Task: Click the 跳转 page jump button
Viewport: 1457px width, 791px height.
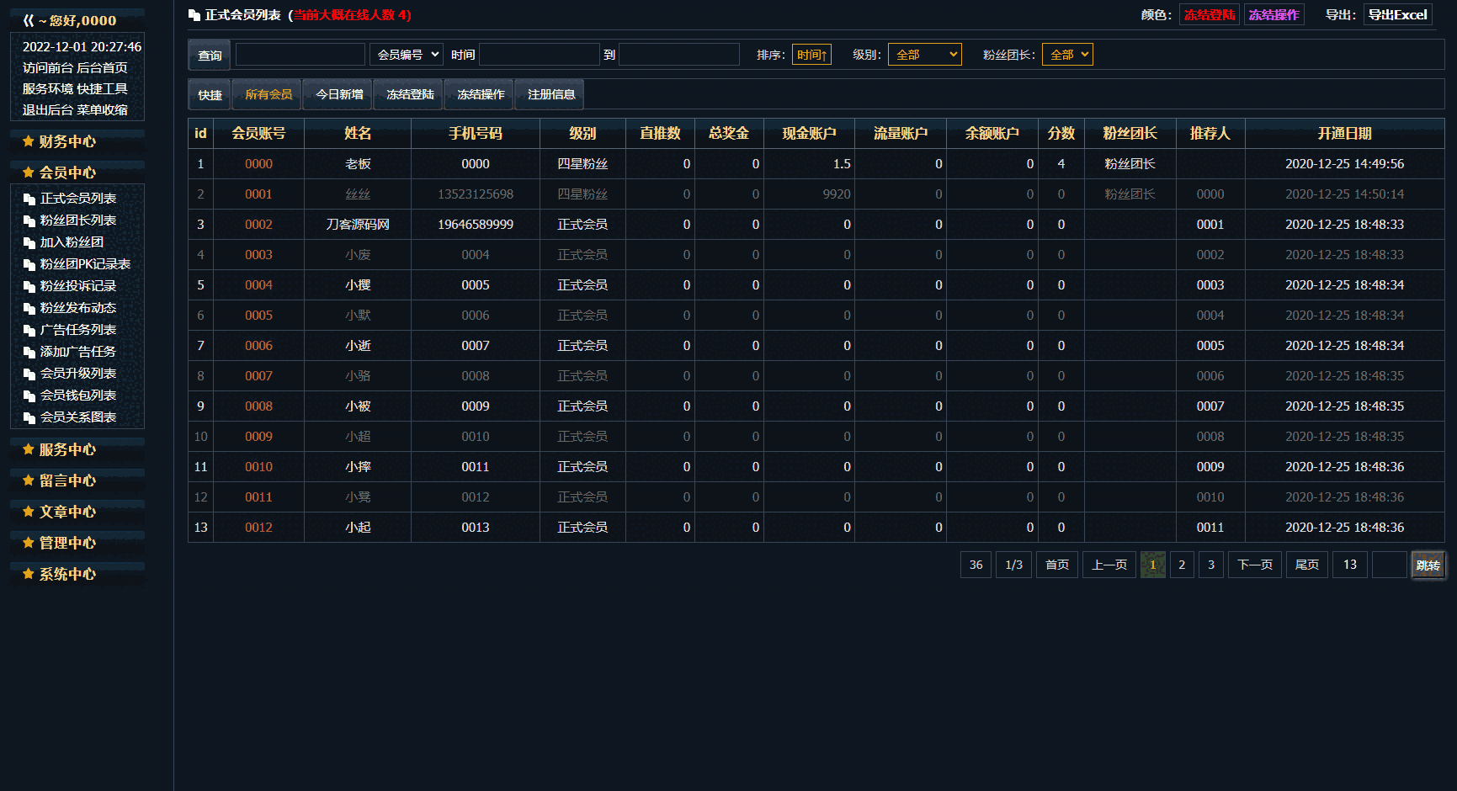Action: point(1428,565)
